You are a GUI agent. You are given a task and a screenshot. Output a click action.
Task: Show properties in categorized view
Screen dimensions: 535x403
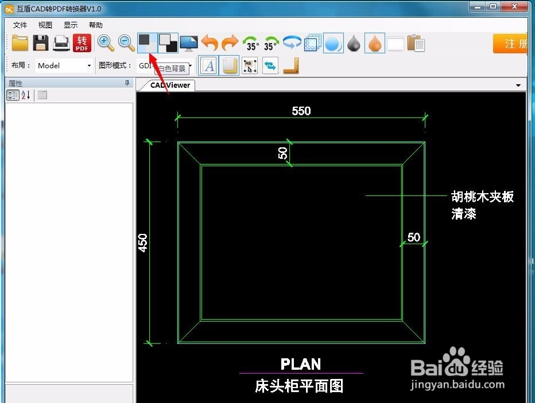(x=13, y=95)
